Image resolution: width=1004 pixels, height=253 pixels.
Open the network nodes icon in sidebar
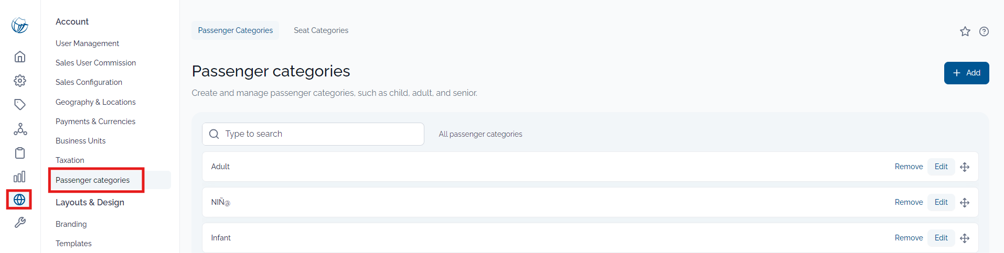(20, 129)
